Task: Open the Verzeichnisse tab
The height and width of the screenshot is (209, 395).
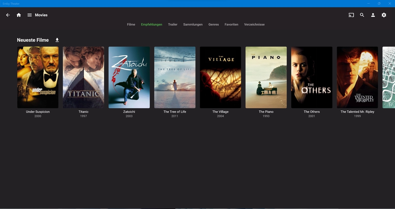Action: (254, 25)
